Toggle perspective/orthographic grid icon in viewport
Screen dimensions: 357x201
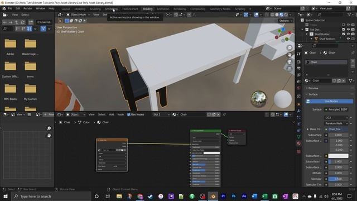click(x=290, y=69)
